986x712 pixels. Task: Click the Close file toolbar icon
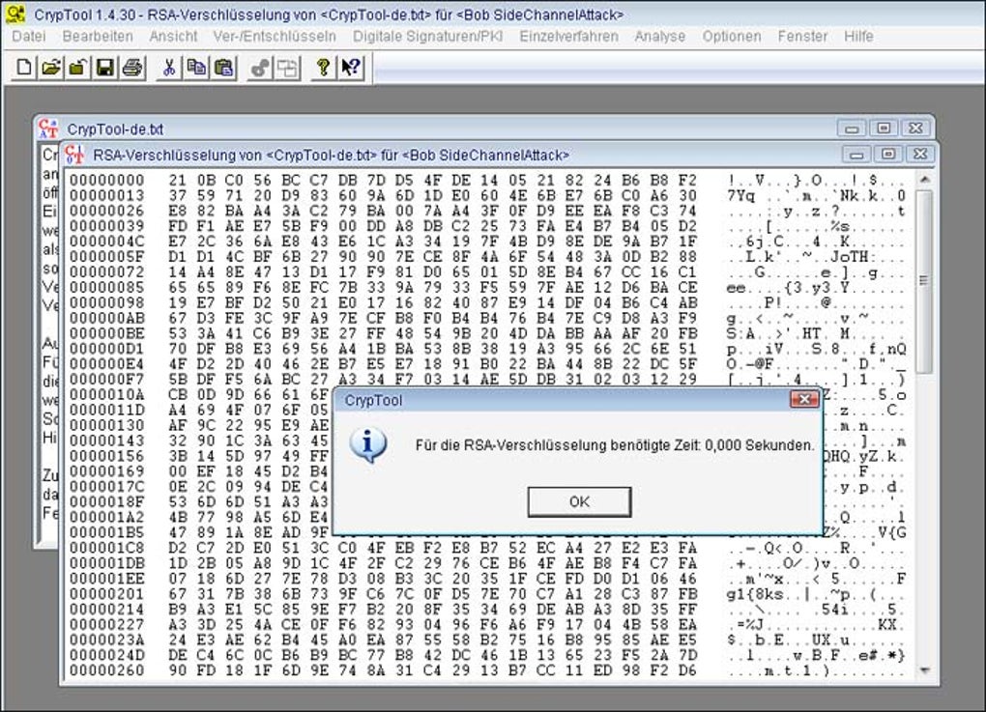coord(77,68)
